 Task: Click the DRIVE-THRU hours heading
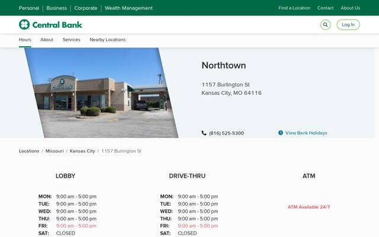[187, 176]
